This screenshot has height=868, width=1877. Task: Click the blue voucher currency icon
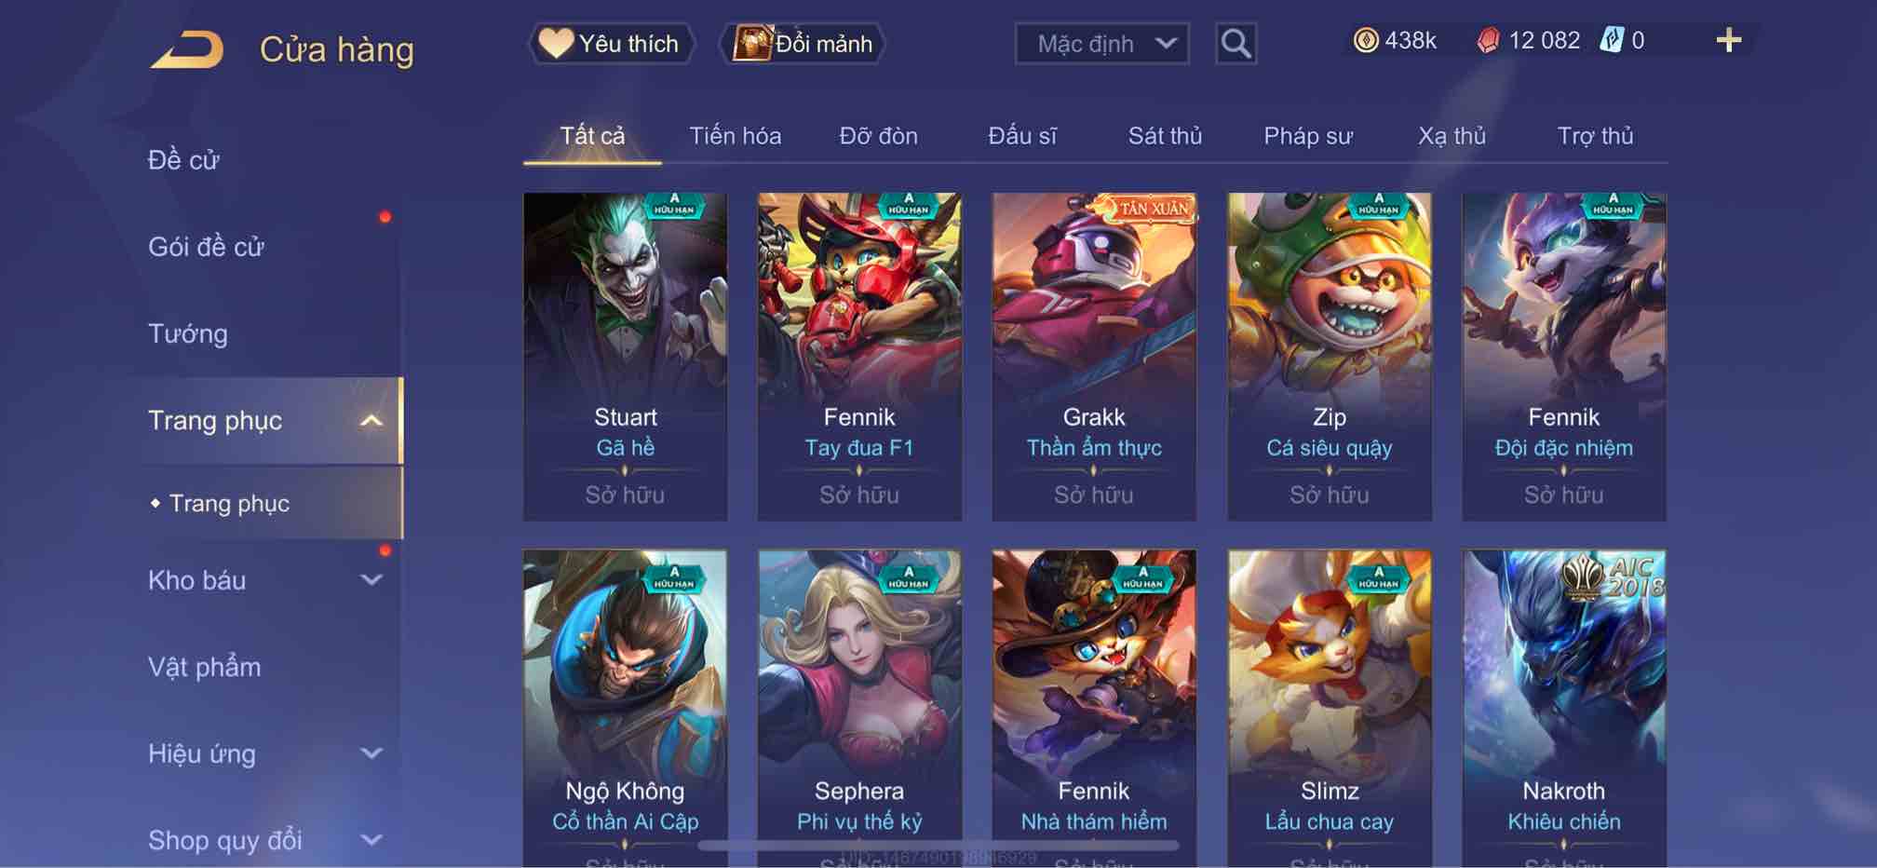pyautogui.click(x=1612, y=40)
